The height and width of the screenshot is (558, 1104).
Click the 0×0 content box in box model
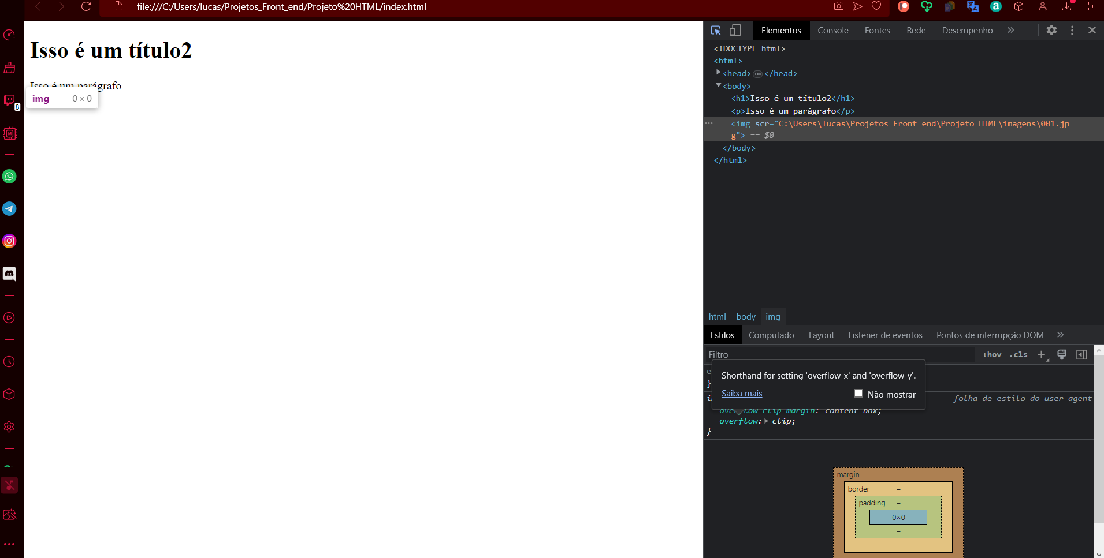(898, 518)
